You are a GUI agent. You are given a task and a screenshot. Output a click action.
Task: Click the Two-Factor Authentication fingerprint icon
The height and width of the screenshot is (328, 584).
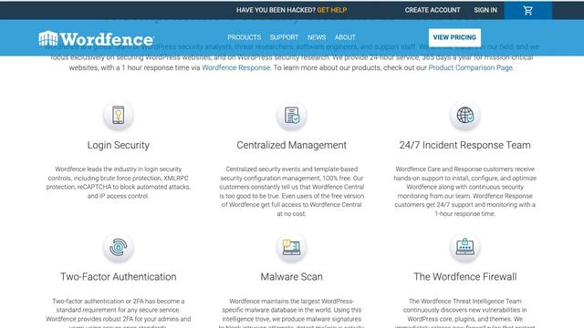[x=119, y=247]
